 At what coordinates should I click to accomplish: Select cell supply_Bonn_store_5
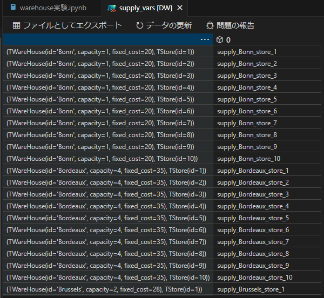pyautogui.click(x=267, y=99)
